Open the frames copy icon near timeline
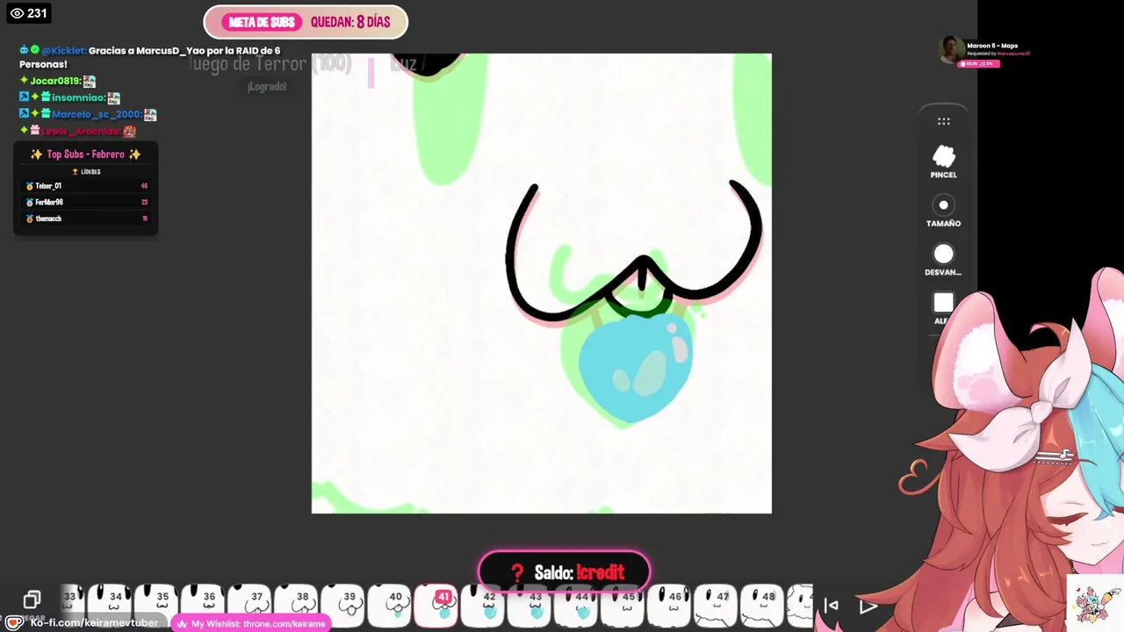The height and width of the screenshot is (632, 1124). tap(32, 600)
